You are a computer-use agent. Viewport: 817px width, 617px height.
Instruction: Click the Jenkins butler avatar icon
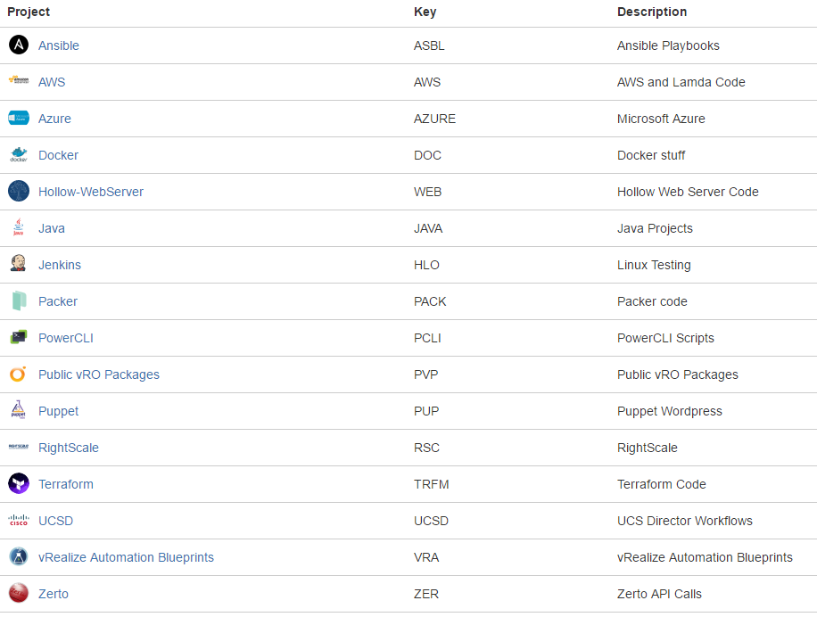[19, 265]
